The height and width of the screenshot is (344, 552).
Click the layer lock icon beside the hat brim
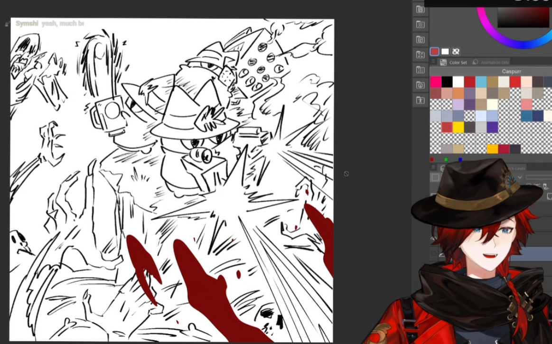[545, 186]
